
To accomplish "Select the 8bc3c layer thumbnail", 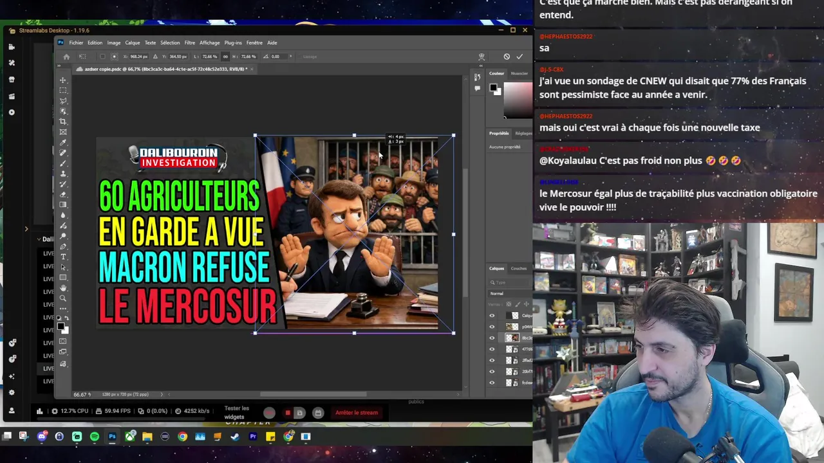I will 512,338.
